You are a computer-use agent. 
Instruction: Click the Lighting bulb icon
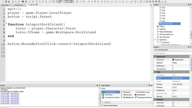point(158,29)
